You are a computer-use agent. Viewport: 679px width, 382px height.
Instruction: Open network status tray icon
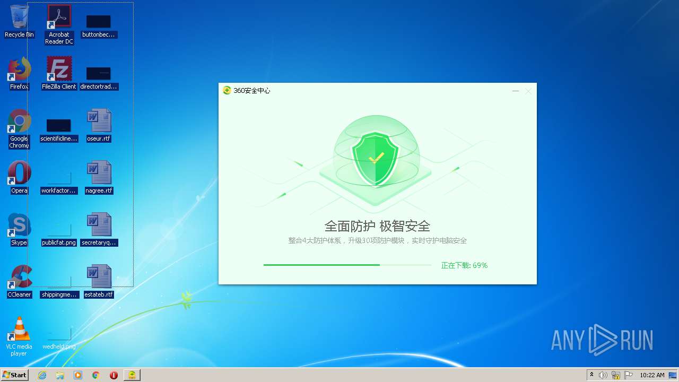click(616, 375)
